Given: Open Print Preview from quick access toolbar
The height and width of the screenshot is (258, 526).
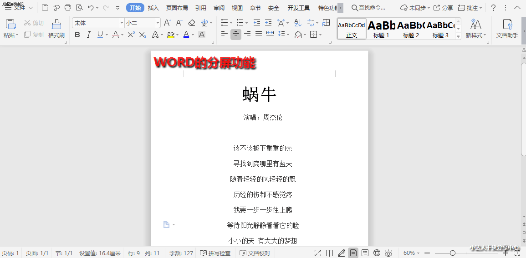Looking at the screenshot, I should (79, 8).
